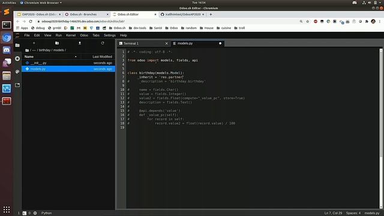Navigate to models folder in breadcrumb
This screenshot has width=384, height=216.
pos(59,50)
